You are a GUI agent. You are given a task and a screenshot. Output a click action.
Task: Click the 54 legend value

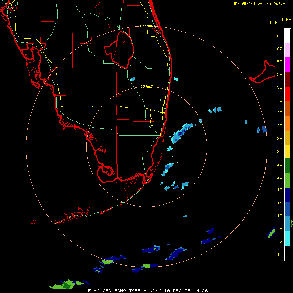pyautogui.click(x=280, y=74)
